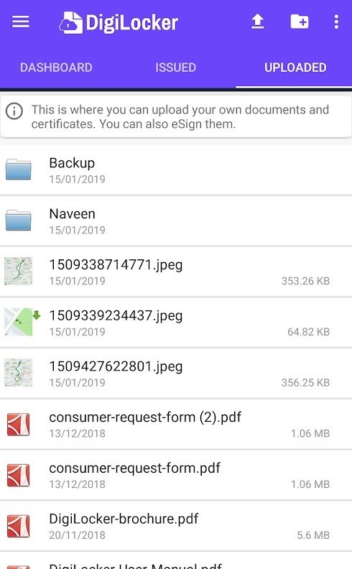Tap PDF icon for DigiLocker-brochure.pdf
Image resolution: width=352 pixels, height=569 pixels.
pyautogui.click(x=19, y=526)
